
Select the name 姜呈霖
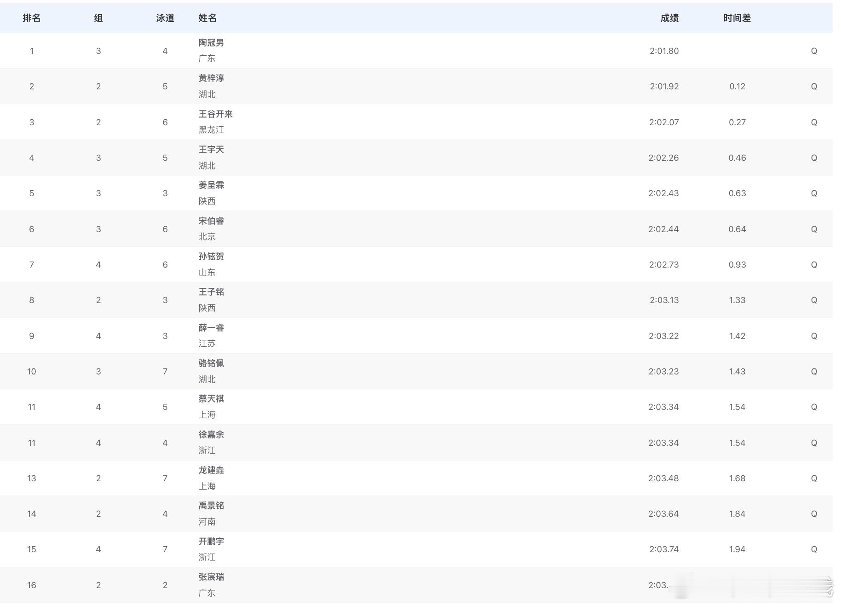click(x=211, y=185)
